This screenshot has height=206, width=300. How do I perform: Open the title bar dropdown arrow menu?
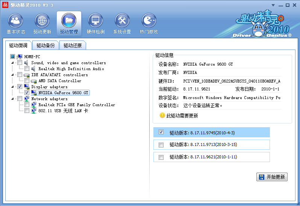tap(273, 5)
